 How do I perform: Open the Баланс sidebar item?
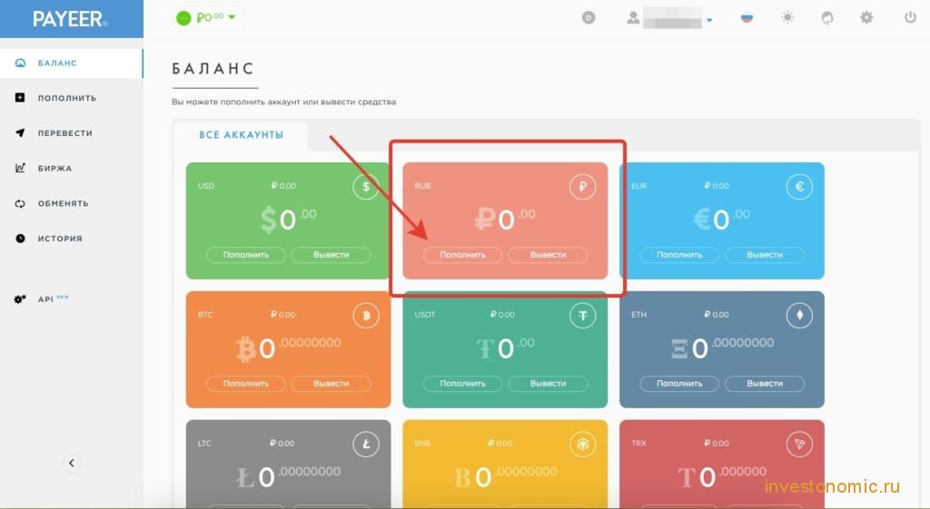71,63
